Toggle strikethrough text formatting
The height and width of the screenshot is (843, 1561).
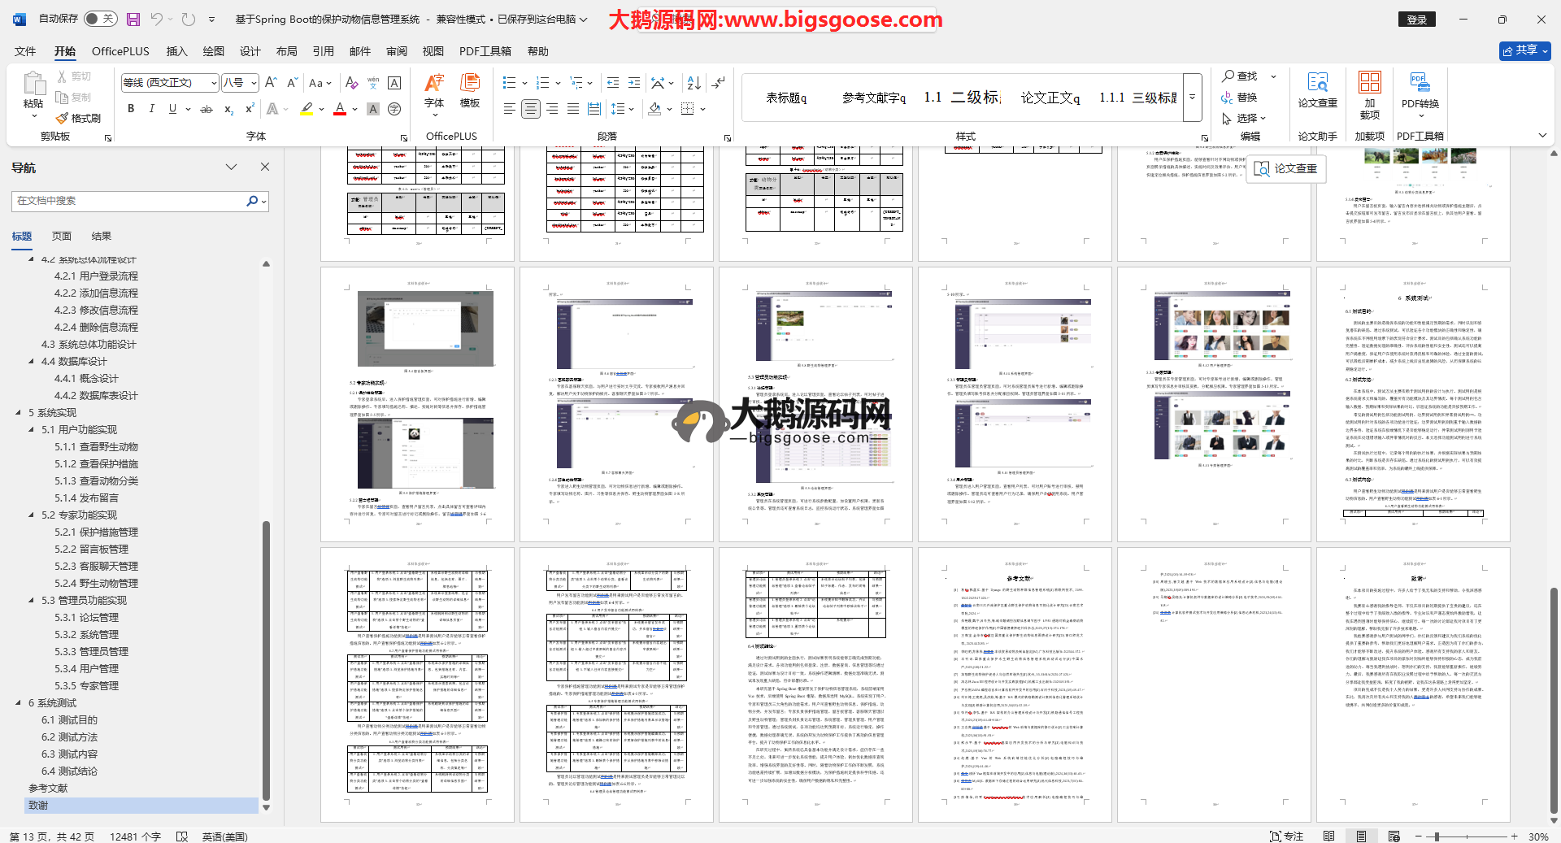[x=207, y=109]
